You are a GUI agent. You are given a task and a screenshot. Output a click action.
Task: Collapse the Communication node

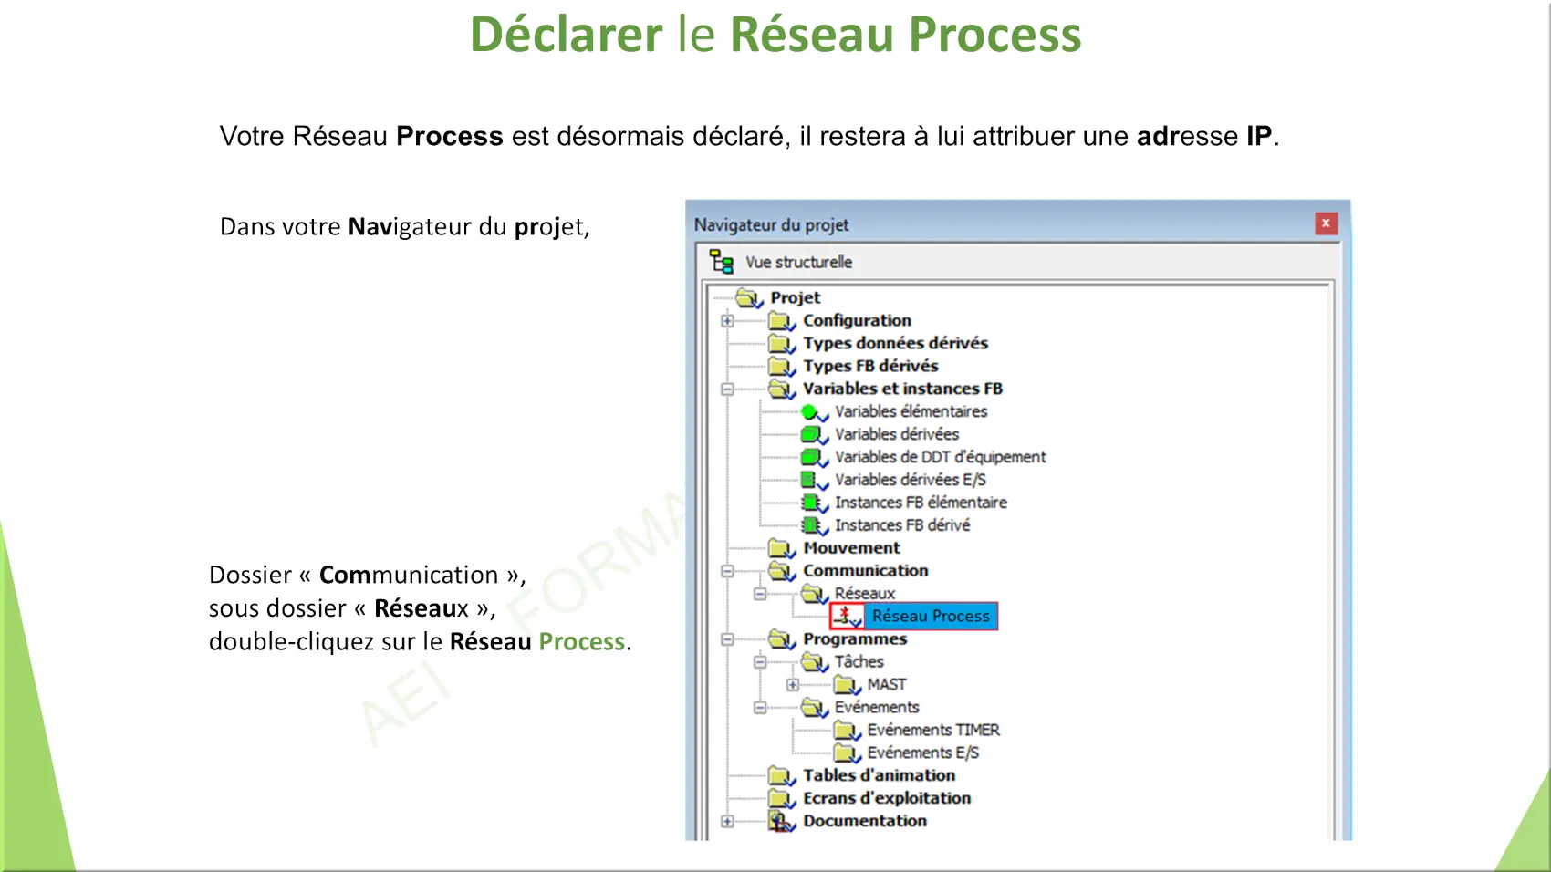click(x=727, y=571)
